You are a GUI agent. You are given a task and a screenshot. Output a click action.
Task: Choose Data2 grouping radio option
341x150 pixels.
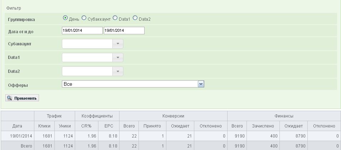click(135, 18)
